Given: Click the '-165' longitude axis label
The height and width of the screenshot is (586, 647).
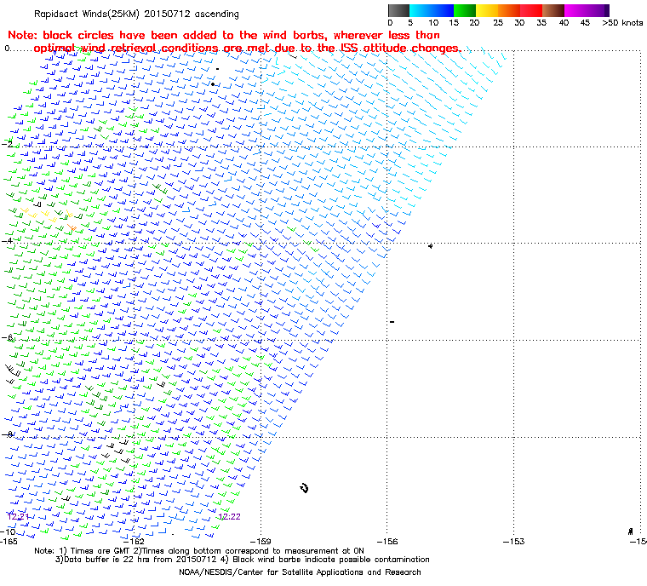Looking at the screenshot, I should click(9, 542).
